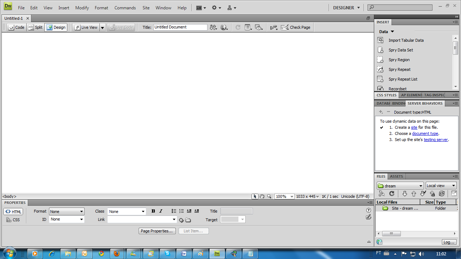
Task: Click the Spry Repeat icon
Action: pyautogui.click(x=380, y=69)
